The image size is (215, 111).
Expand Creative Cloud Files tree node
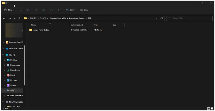pyautogui.click(x=3, y=42)
